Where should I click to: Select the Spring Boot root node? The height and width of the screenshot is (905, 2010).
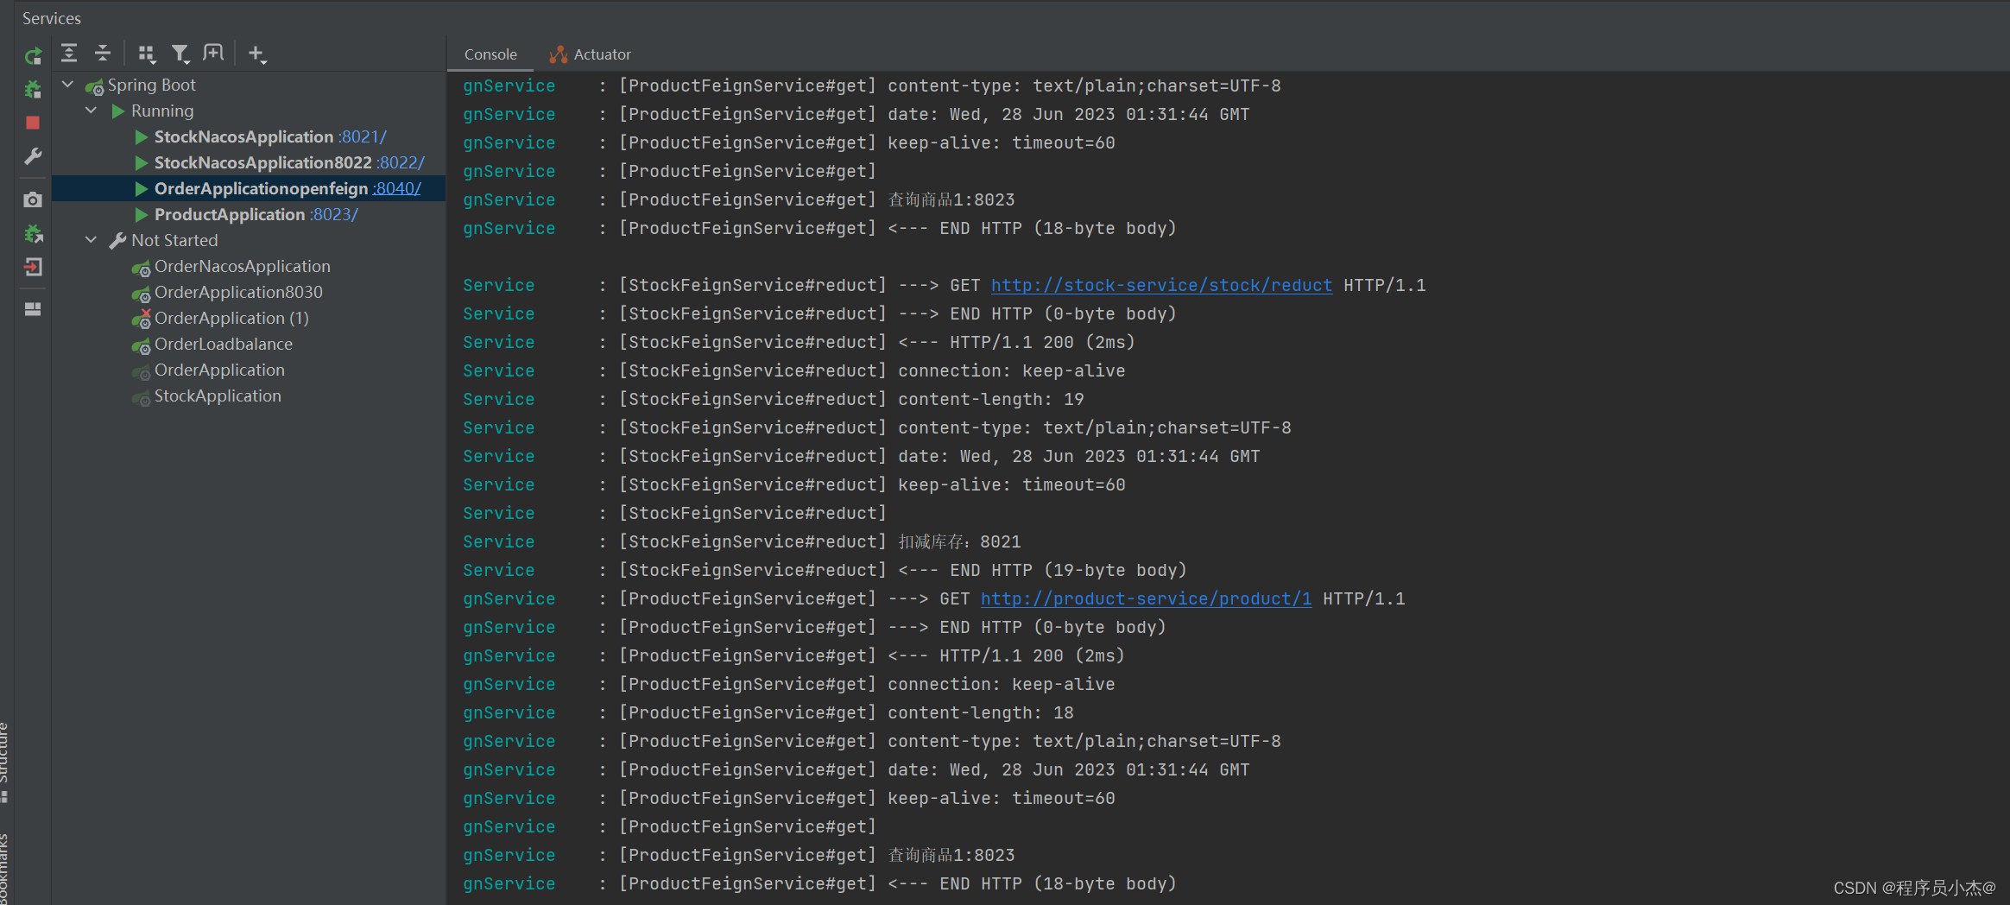click(x=151, y=85)
